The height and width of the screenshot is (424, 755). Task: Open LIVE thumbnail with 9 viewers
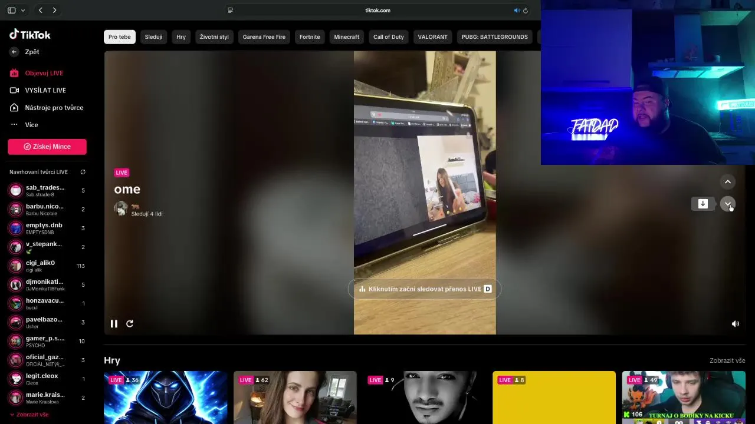(425, 397)
